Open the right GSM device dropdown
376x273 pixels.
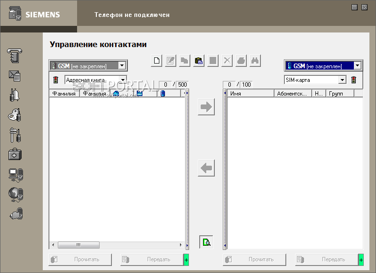(x=358, y=65)
